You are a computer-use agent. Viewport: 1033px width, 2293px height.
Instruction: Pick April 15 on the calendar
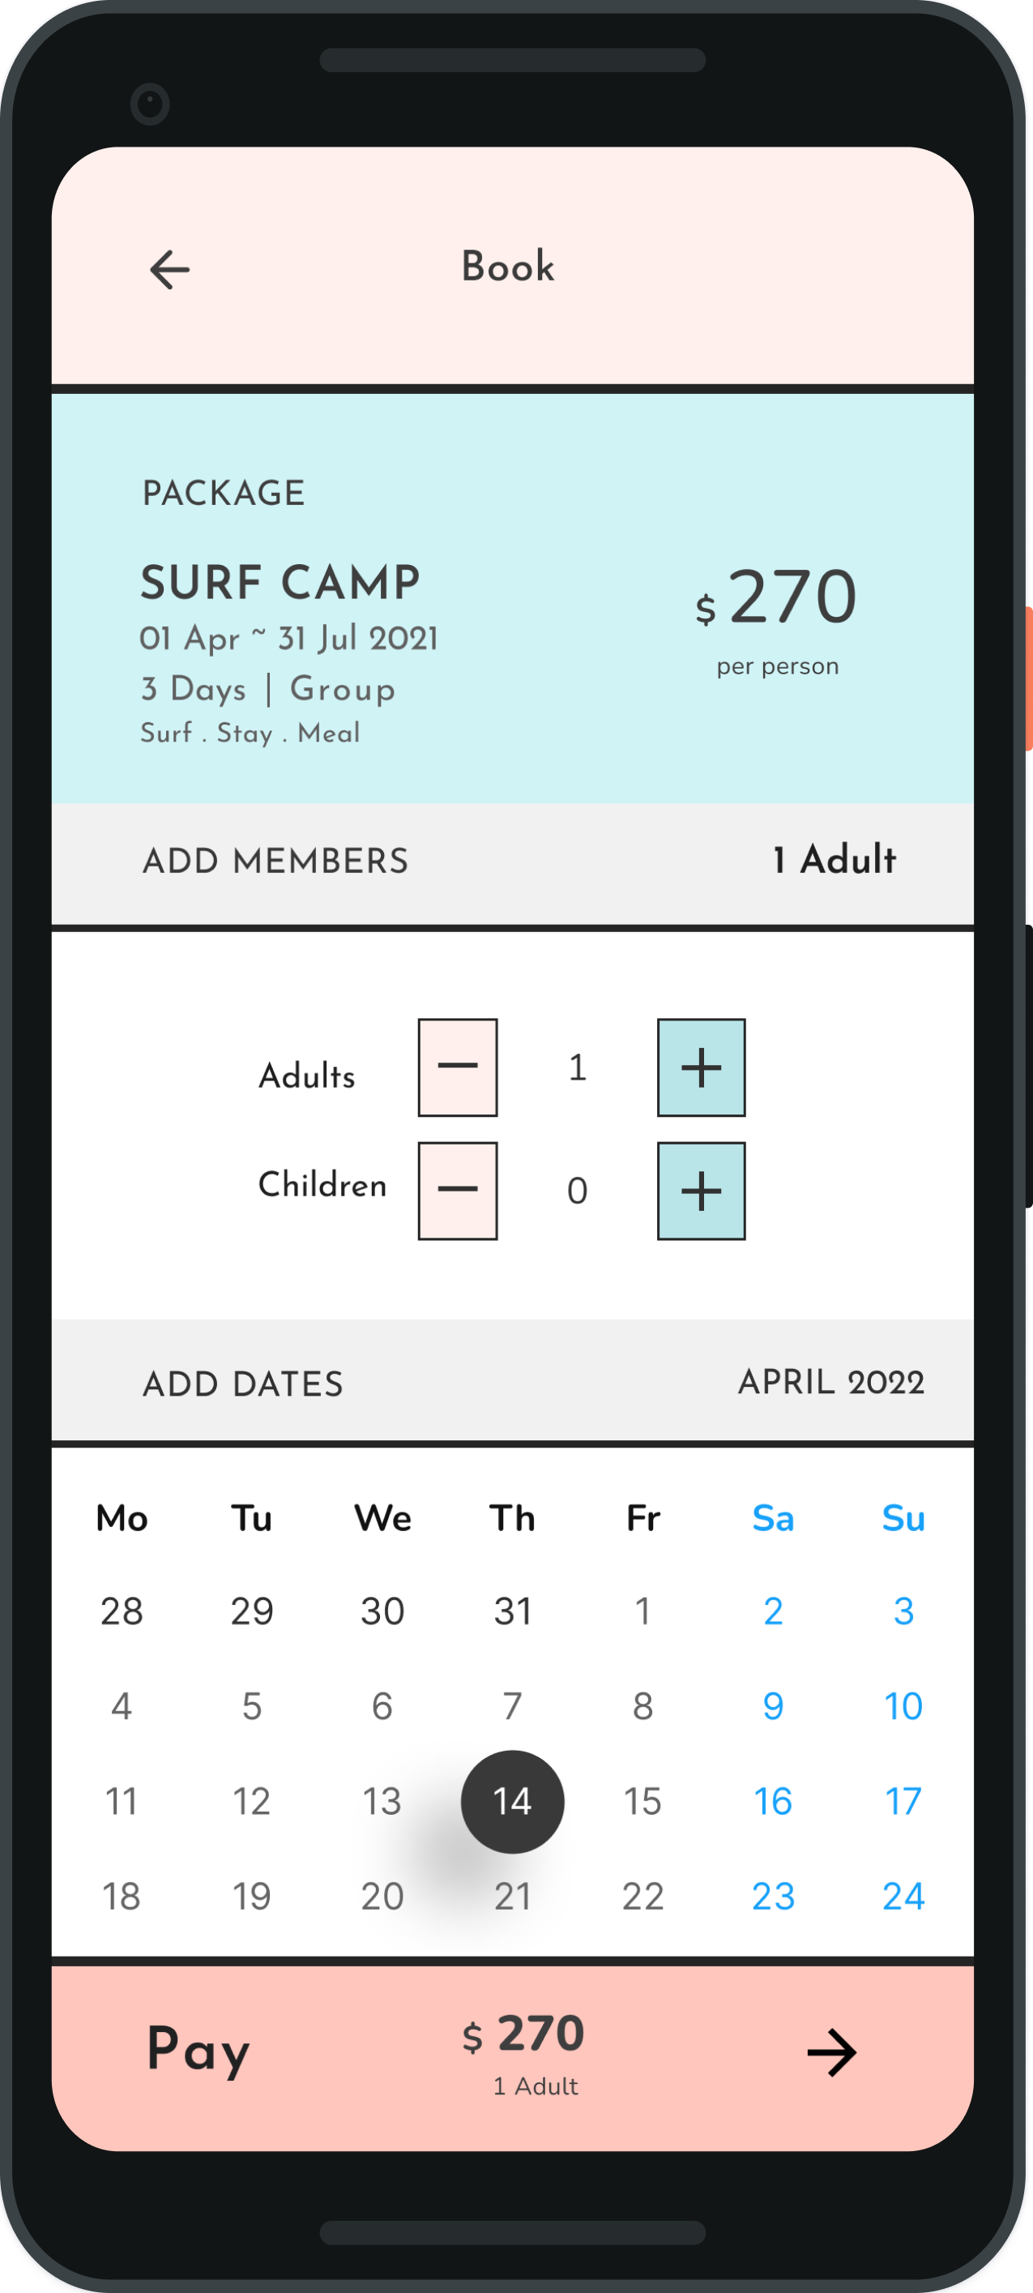[x=642, y=1801]
